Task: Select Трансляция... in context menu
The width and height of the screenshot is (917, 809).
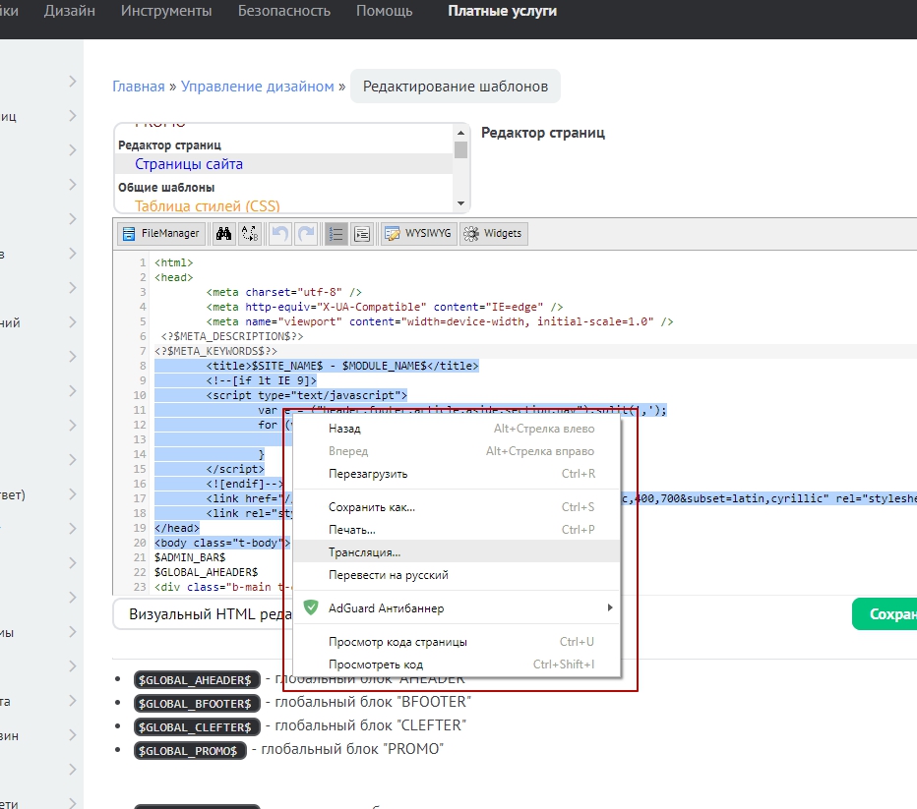Action: tap(364, 552)
